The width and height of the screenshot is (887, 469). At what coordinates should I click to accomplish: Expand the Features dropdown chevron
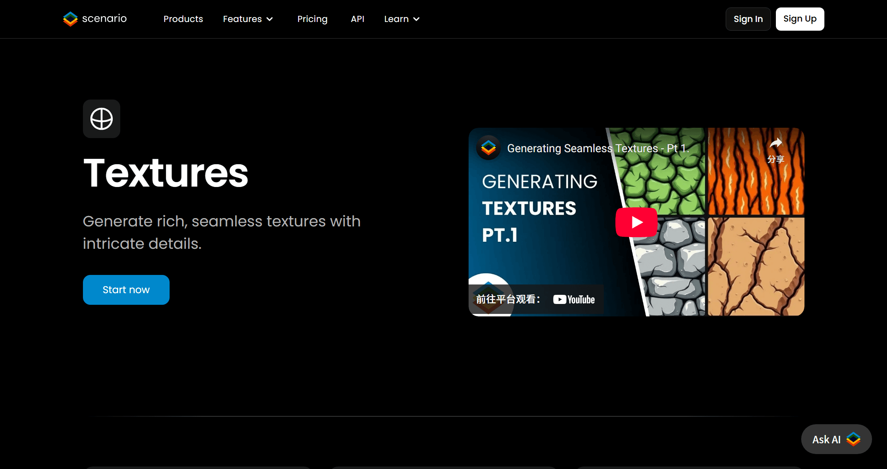[270, 19]
